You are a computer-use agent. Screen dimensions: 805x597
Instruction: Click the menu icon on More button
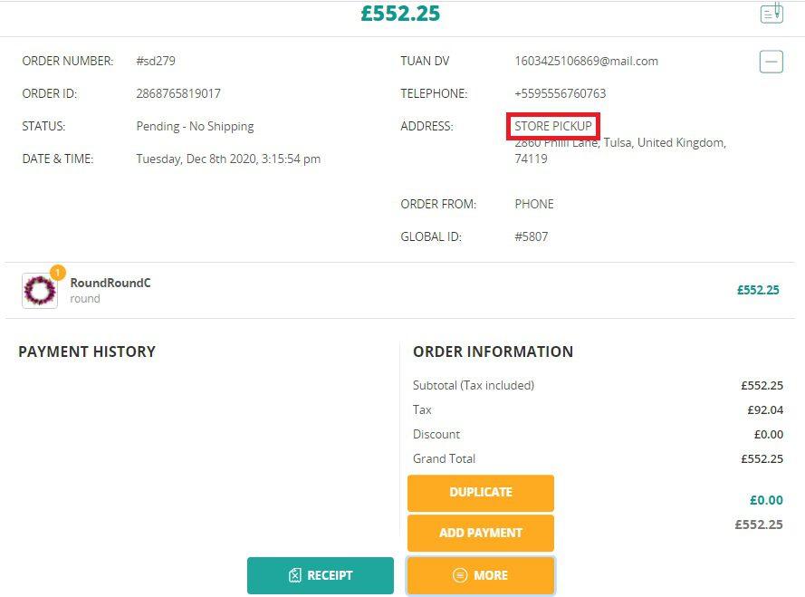tap(460, 575)
